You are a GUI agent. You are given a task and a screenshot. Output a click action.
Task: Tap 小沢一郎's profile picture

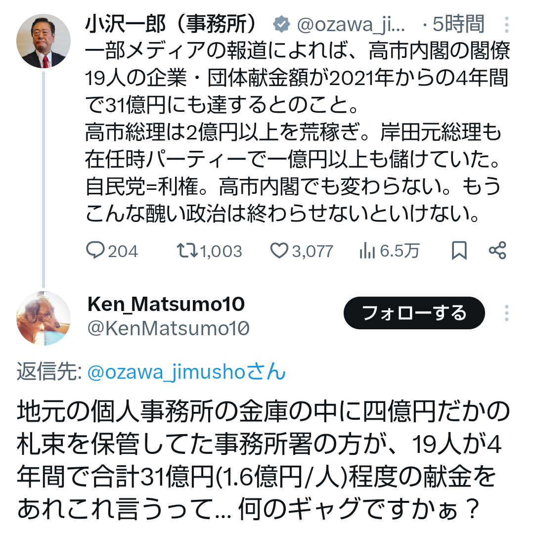[44, 41]
